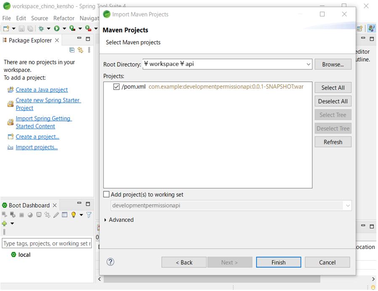Open the Refactor menu
The image size is (378, 291).
coord(64,18)
